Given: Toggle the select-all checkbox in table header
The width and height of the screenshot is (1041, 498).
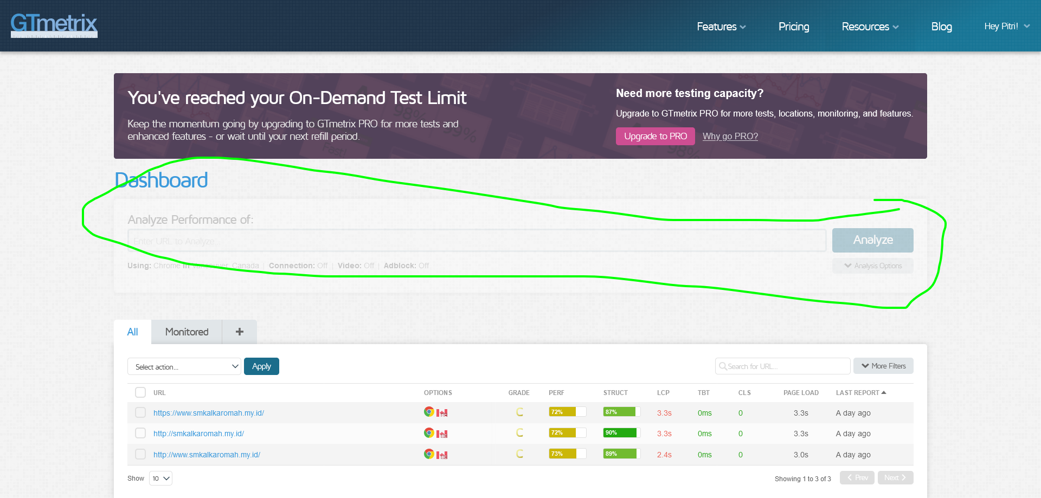Looking at the screenshot, I should click(x=140, y=392).
